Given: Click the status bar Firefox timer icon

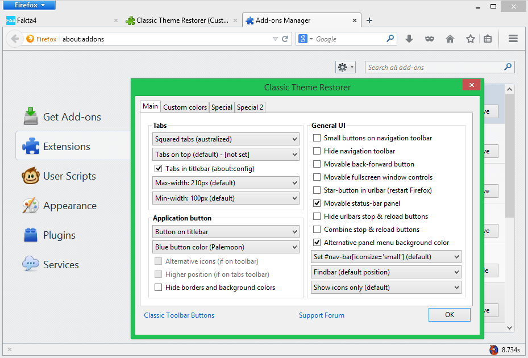Looking at the screenshot, I should 494,350.
